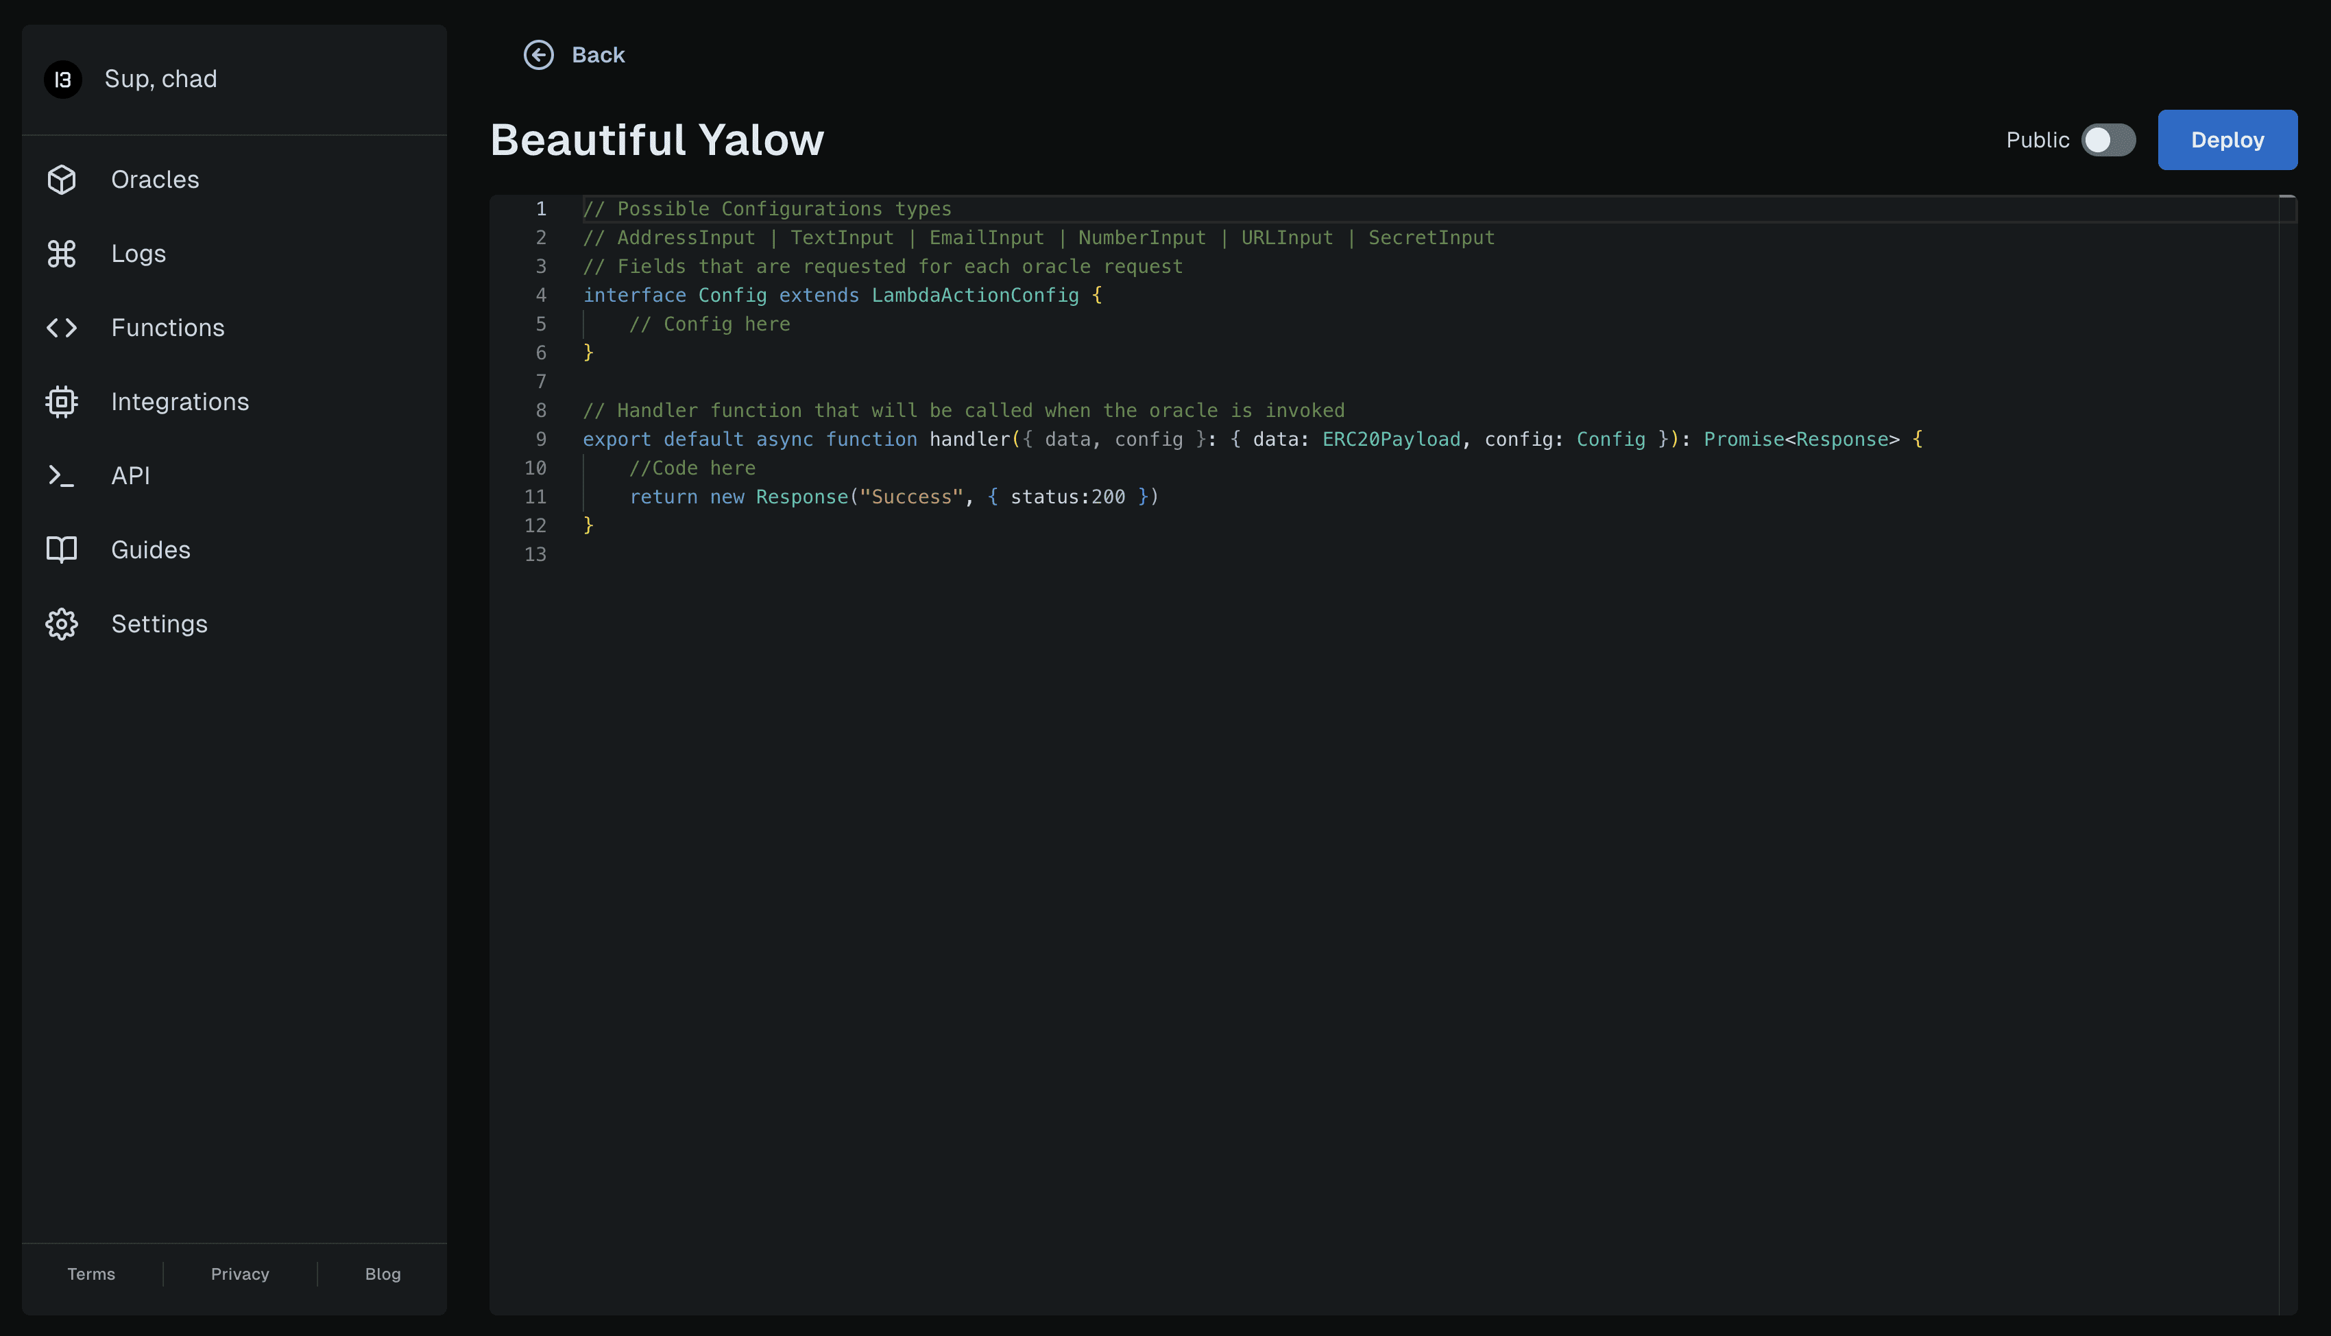Open the Terms page link
The width and height of the screenshot is (2331, 1336).
click(90, 1274)
